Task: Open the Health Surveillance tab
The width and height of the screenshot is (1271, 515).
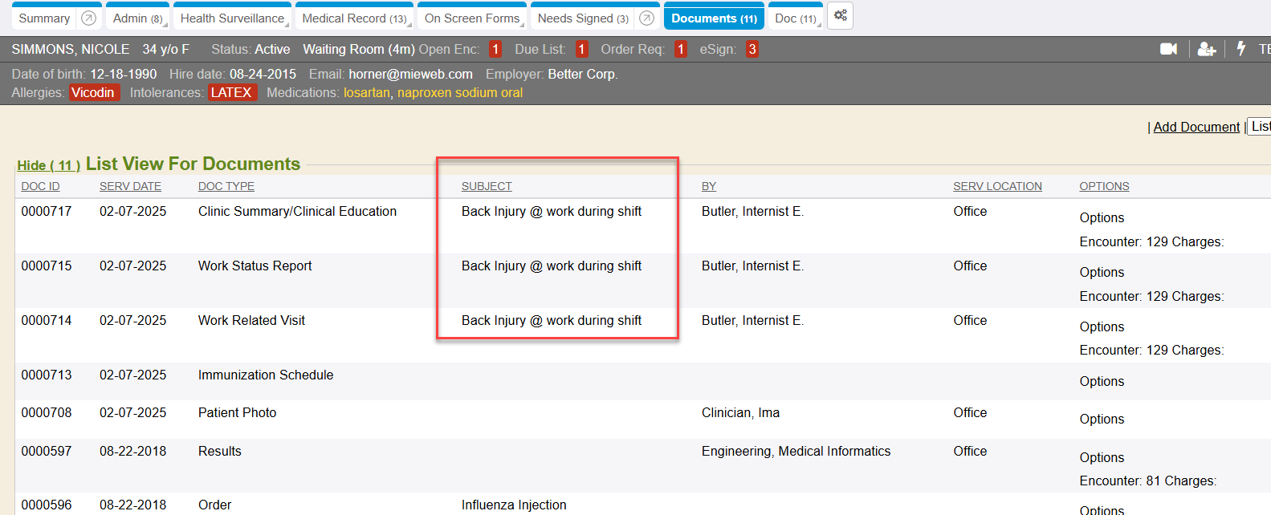Action: coord(231,18)
